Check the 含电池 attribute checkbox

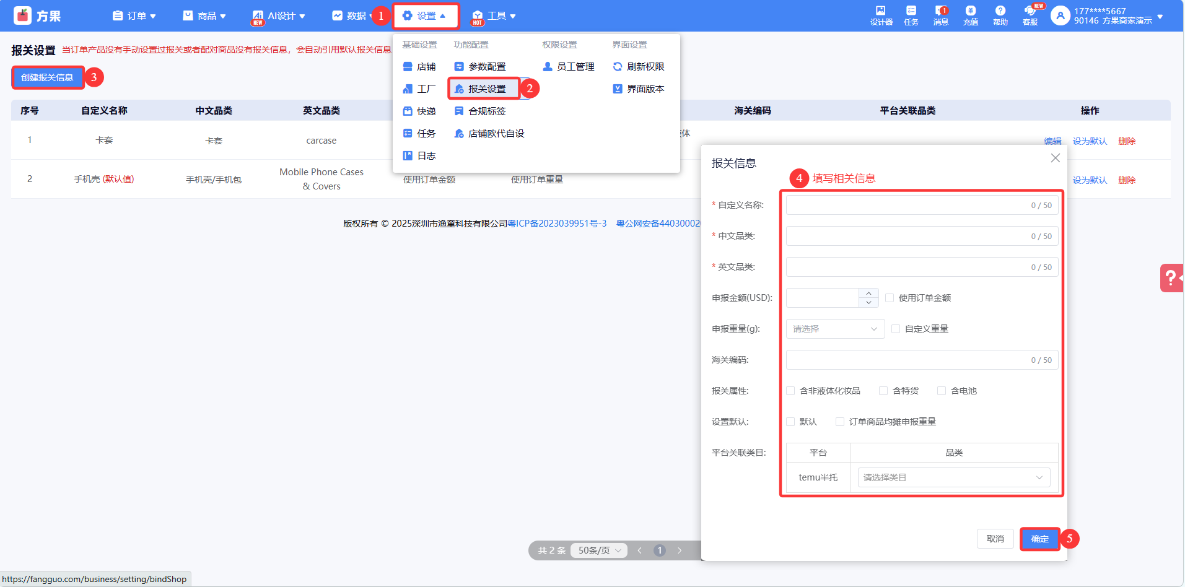(942, 391)
